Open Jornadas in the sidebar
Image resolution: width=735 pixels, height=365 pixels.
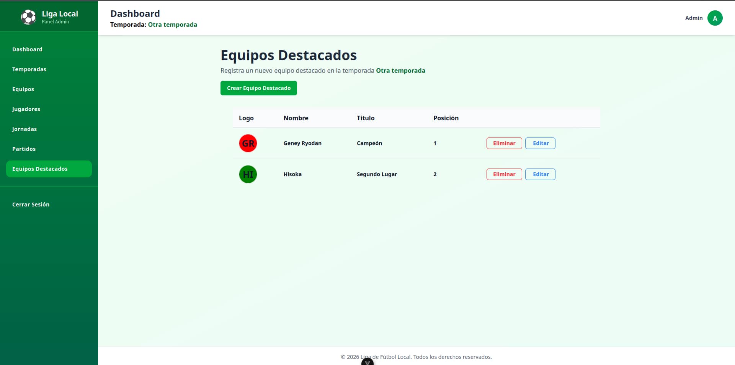click(49, 129)
